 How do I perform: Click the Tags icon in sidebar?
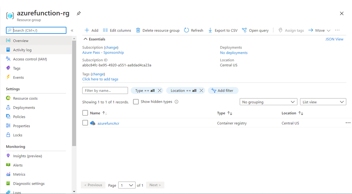(x=8, y=68)
